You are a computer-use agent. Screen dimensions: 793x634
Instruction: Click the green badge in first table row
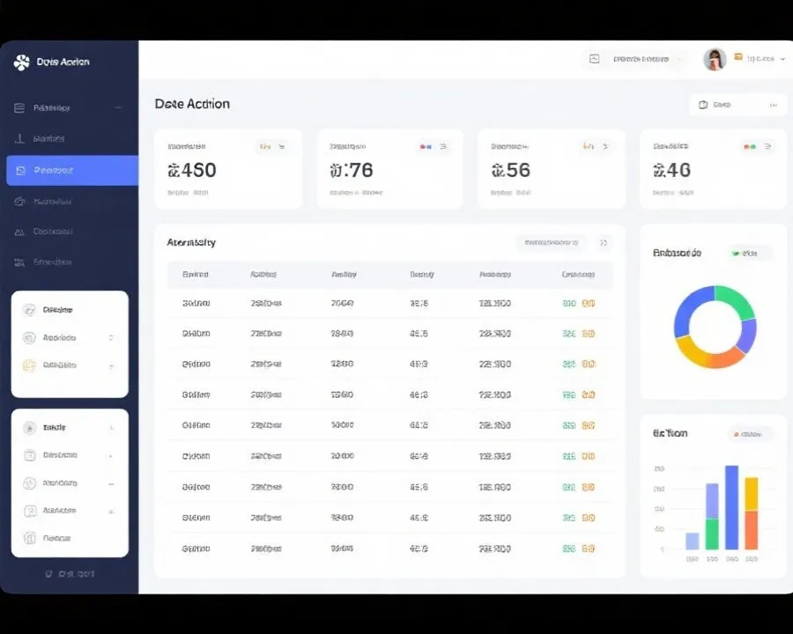tap(569, 303)
